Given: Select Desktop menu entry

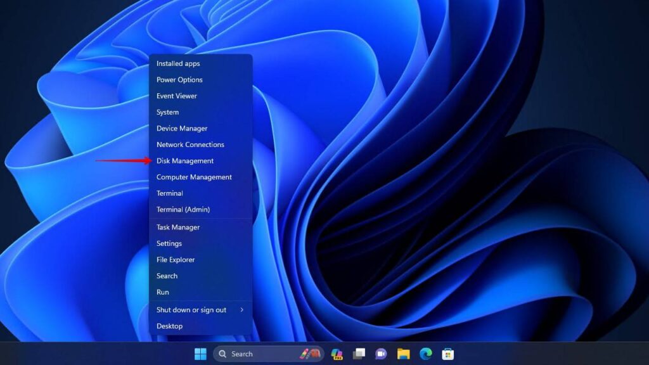Looking at the screenshot, I should (x=201, y=326).
